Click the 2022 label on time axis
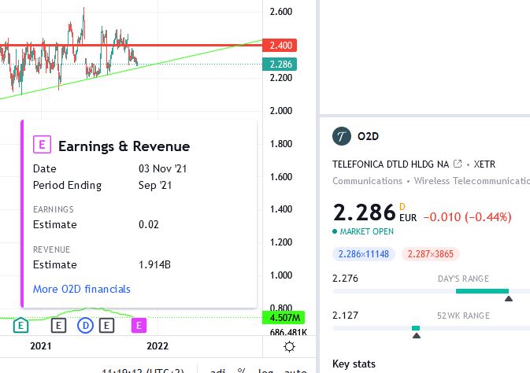 (x=158, y=346)
